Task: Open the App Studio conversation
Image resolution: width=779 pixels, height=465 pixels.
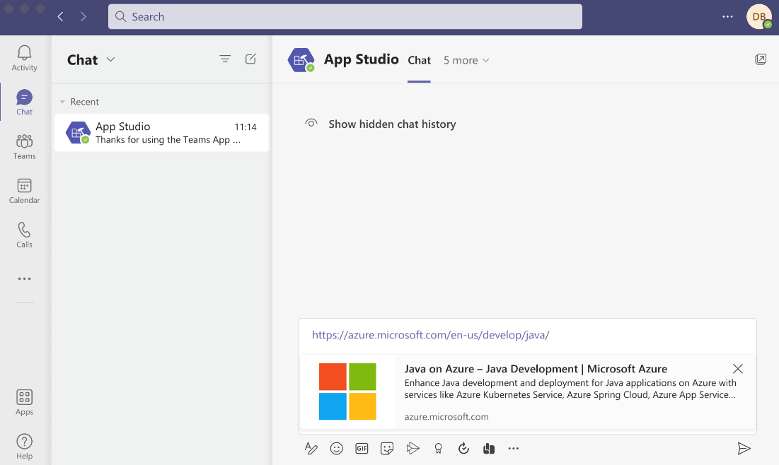Action: click(162, 133)
